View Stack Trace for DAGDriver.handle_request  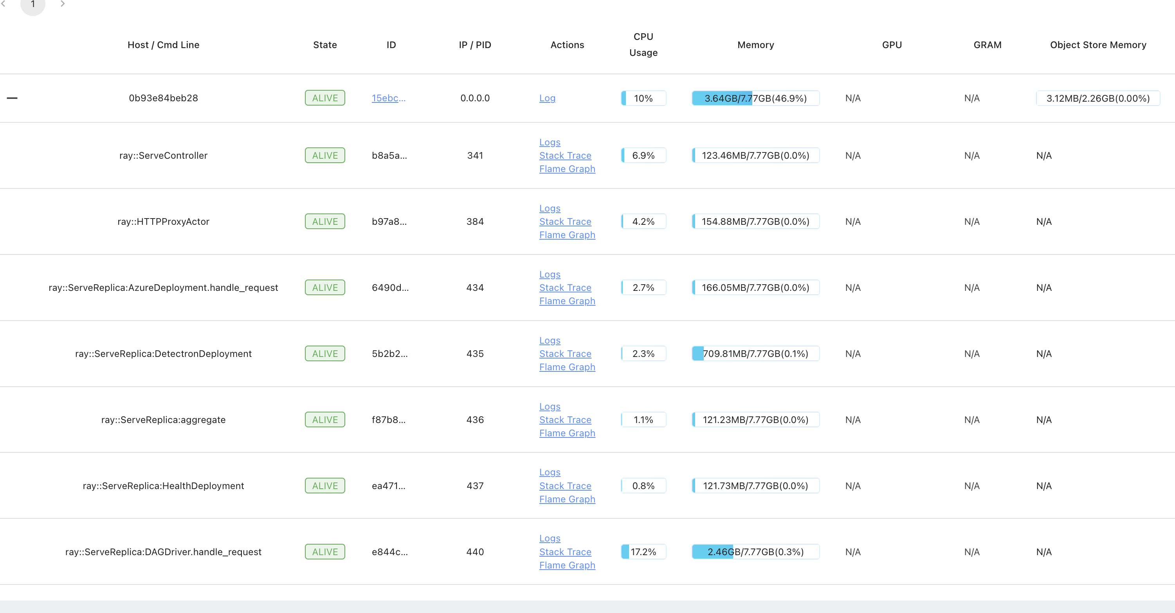tap(565, 552)
